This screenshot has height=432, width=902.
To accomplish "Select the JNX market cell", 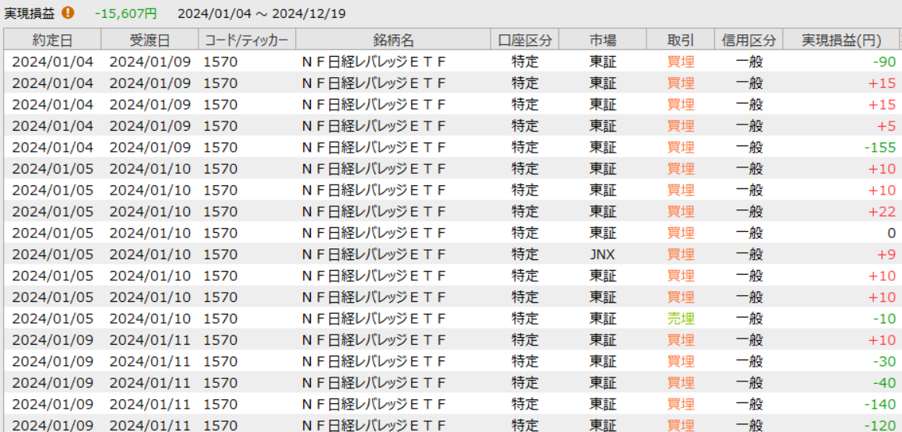I will 602,255.
